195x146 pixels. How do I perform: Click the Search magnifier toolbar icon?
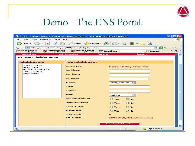[x=70, y=44]
